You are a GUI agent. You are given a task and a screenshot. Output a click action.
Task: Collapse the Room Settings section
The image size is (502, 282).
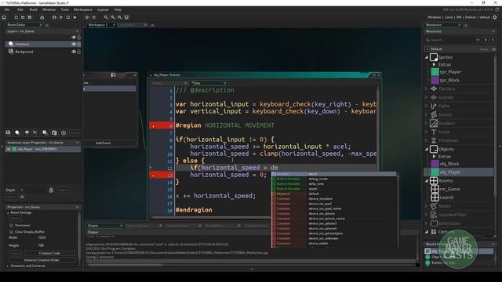pyautogui.click(x=9, y=212)
